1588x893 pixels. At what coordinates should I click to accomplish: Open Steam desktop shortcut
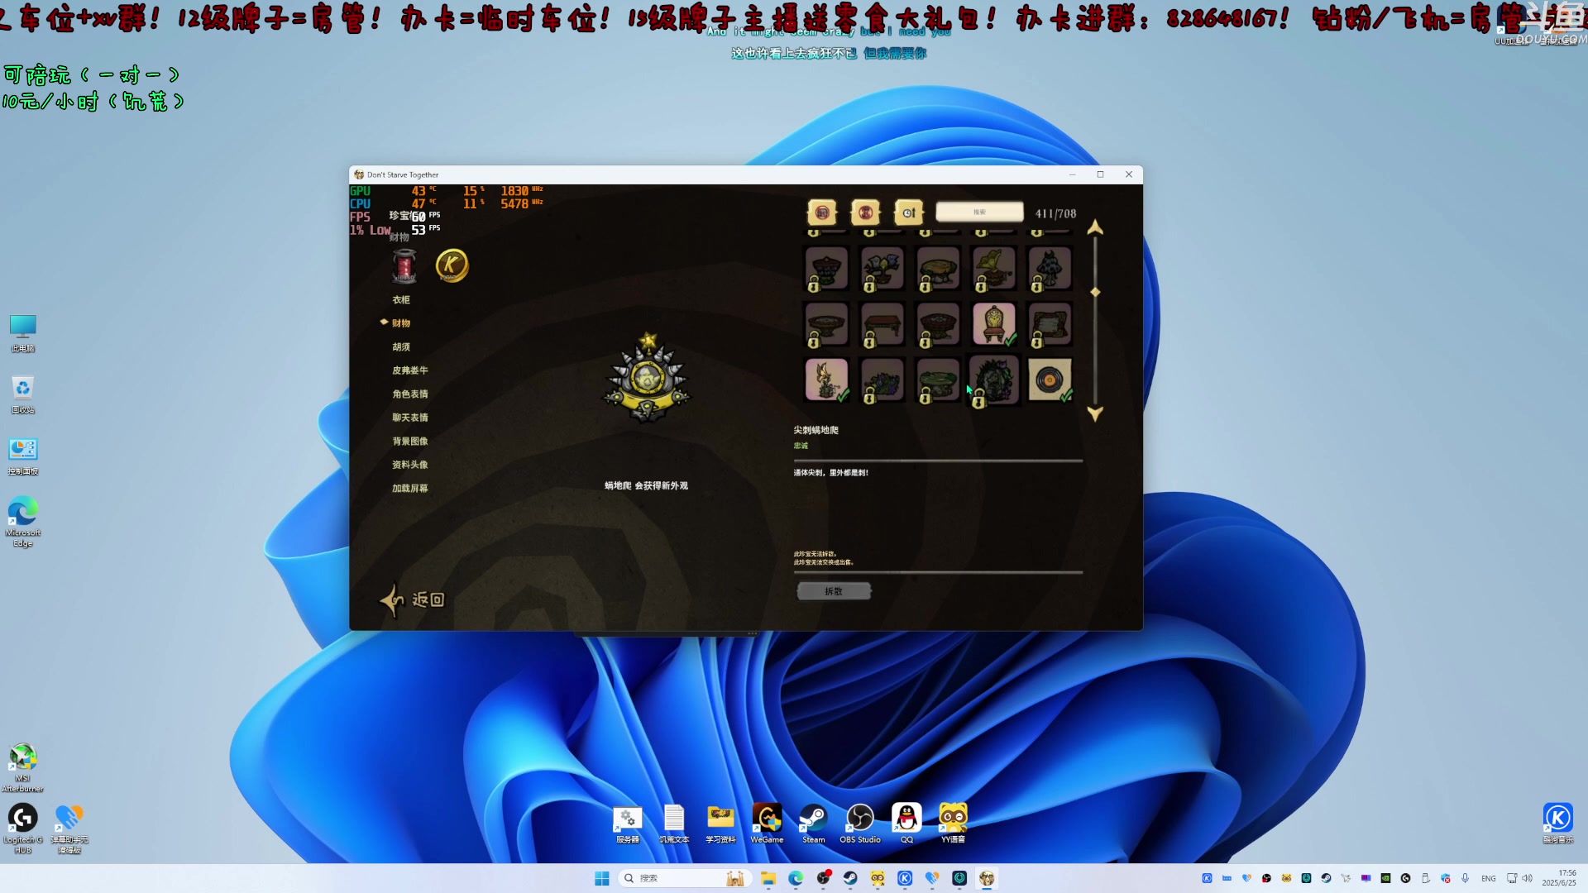click(814, 824)
